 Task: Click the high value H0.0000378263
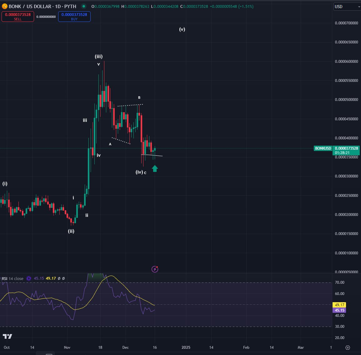135,7
